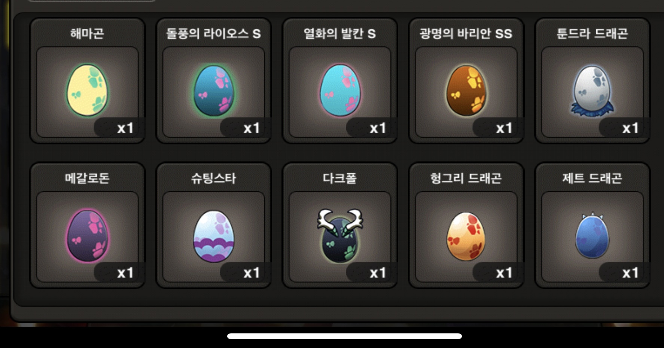The width and height of the screenshot is (664, 348).
Task: Tap the 슈팅스타 wave-striped egg
Action: (x=214, y=236)
